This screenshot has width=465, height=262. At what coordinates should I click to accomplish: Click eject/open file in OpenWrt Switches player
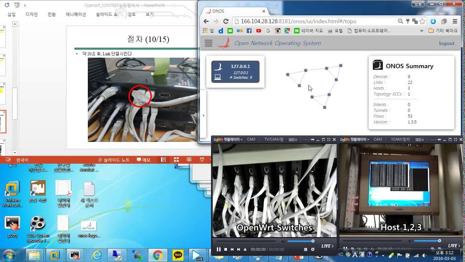[245, 249]
